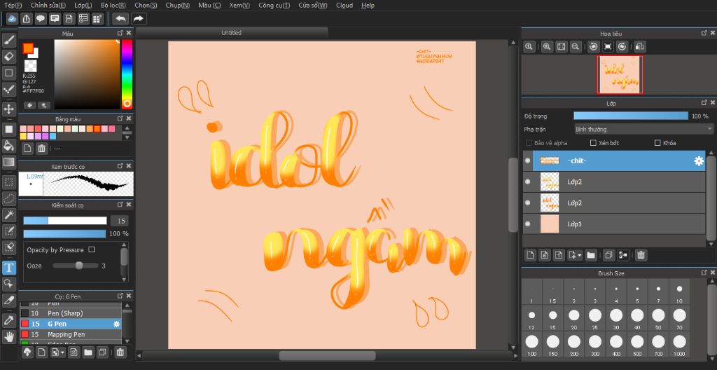
Task: Select the Magic Wand tool
Action: [x=9, y=214]
